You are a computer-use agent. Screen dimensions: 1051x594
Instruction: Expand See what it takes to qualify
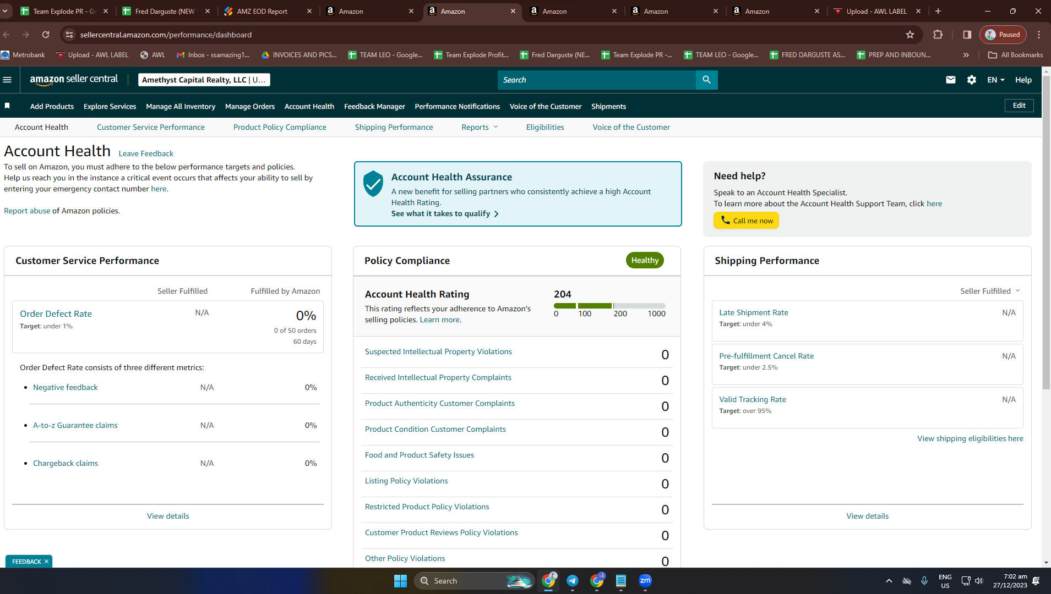click(x=445, y=213)
